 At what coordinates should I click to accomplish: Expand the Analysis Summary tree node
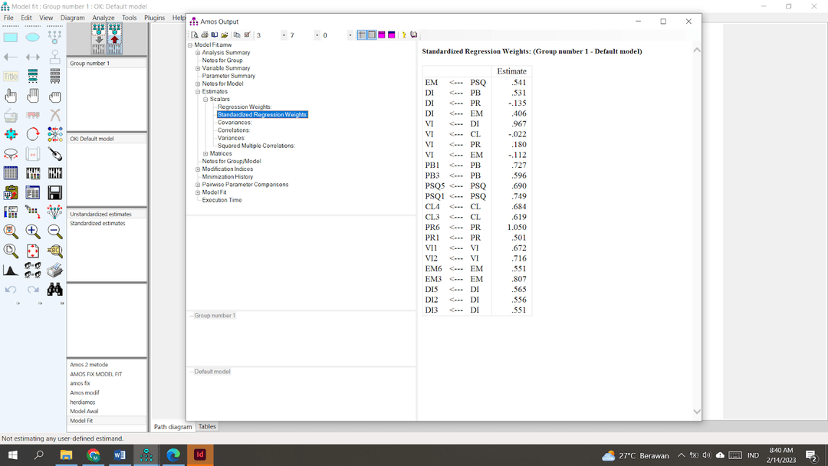click(198, 53)
